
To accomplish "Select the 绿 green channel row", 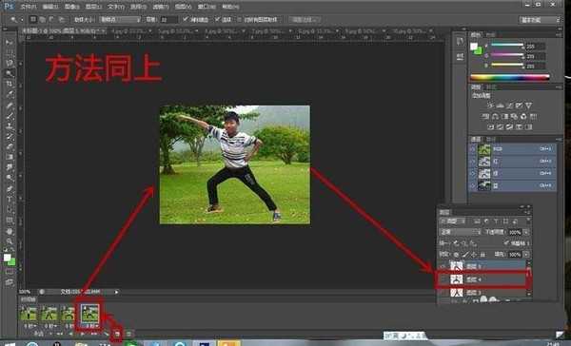I will (512, 174).
